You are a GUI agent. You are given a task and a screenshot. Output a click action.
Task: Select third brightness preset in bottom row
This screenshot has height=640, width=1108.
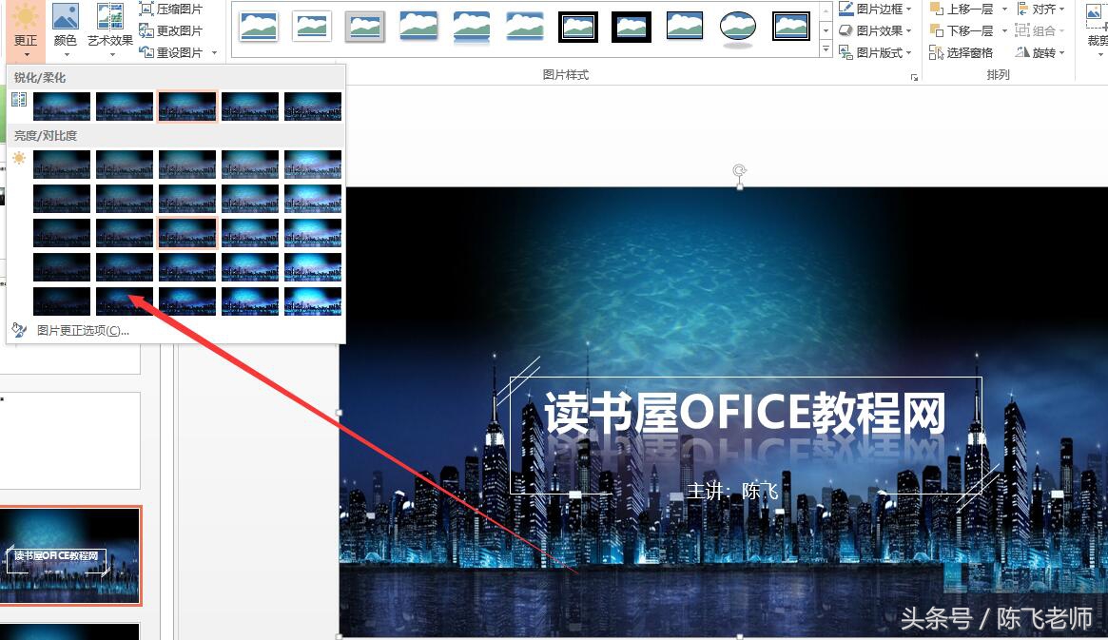point(187,301)
